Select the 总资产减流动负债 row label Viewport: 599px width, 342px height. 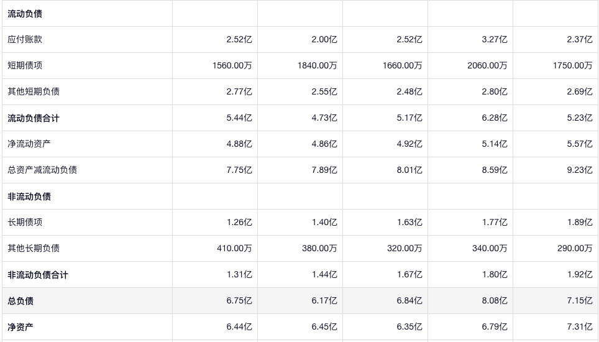tap(42, 170)
